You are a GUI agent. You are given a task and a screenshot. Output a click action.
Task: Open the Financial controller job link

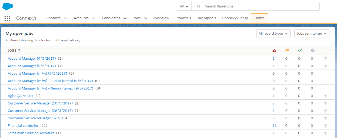23,125
